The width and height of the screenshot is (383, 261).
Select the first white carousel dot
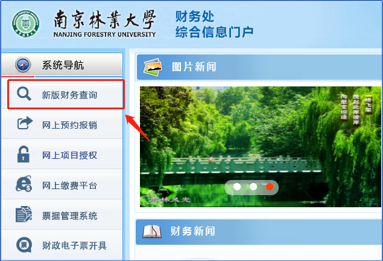pos(237,187)
